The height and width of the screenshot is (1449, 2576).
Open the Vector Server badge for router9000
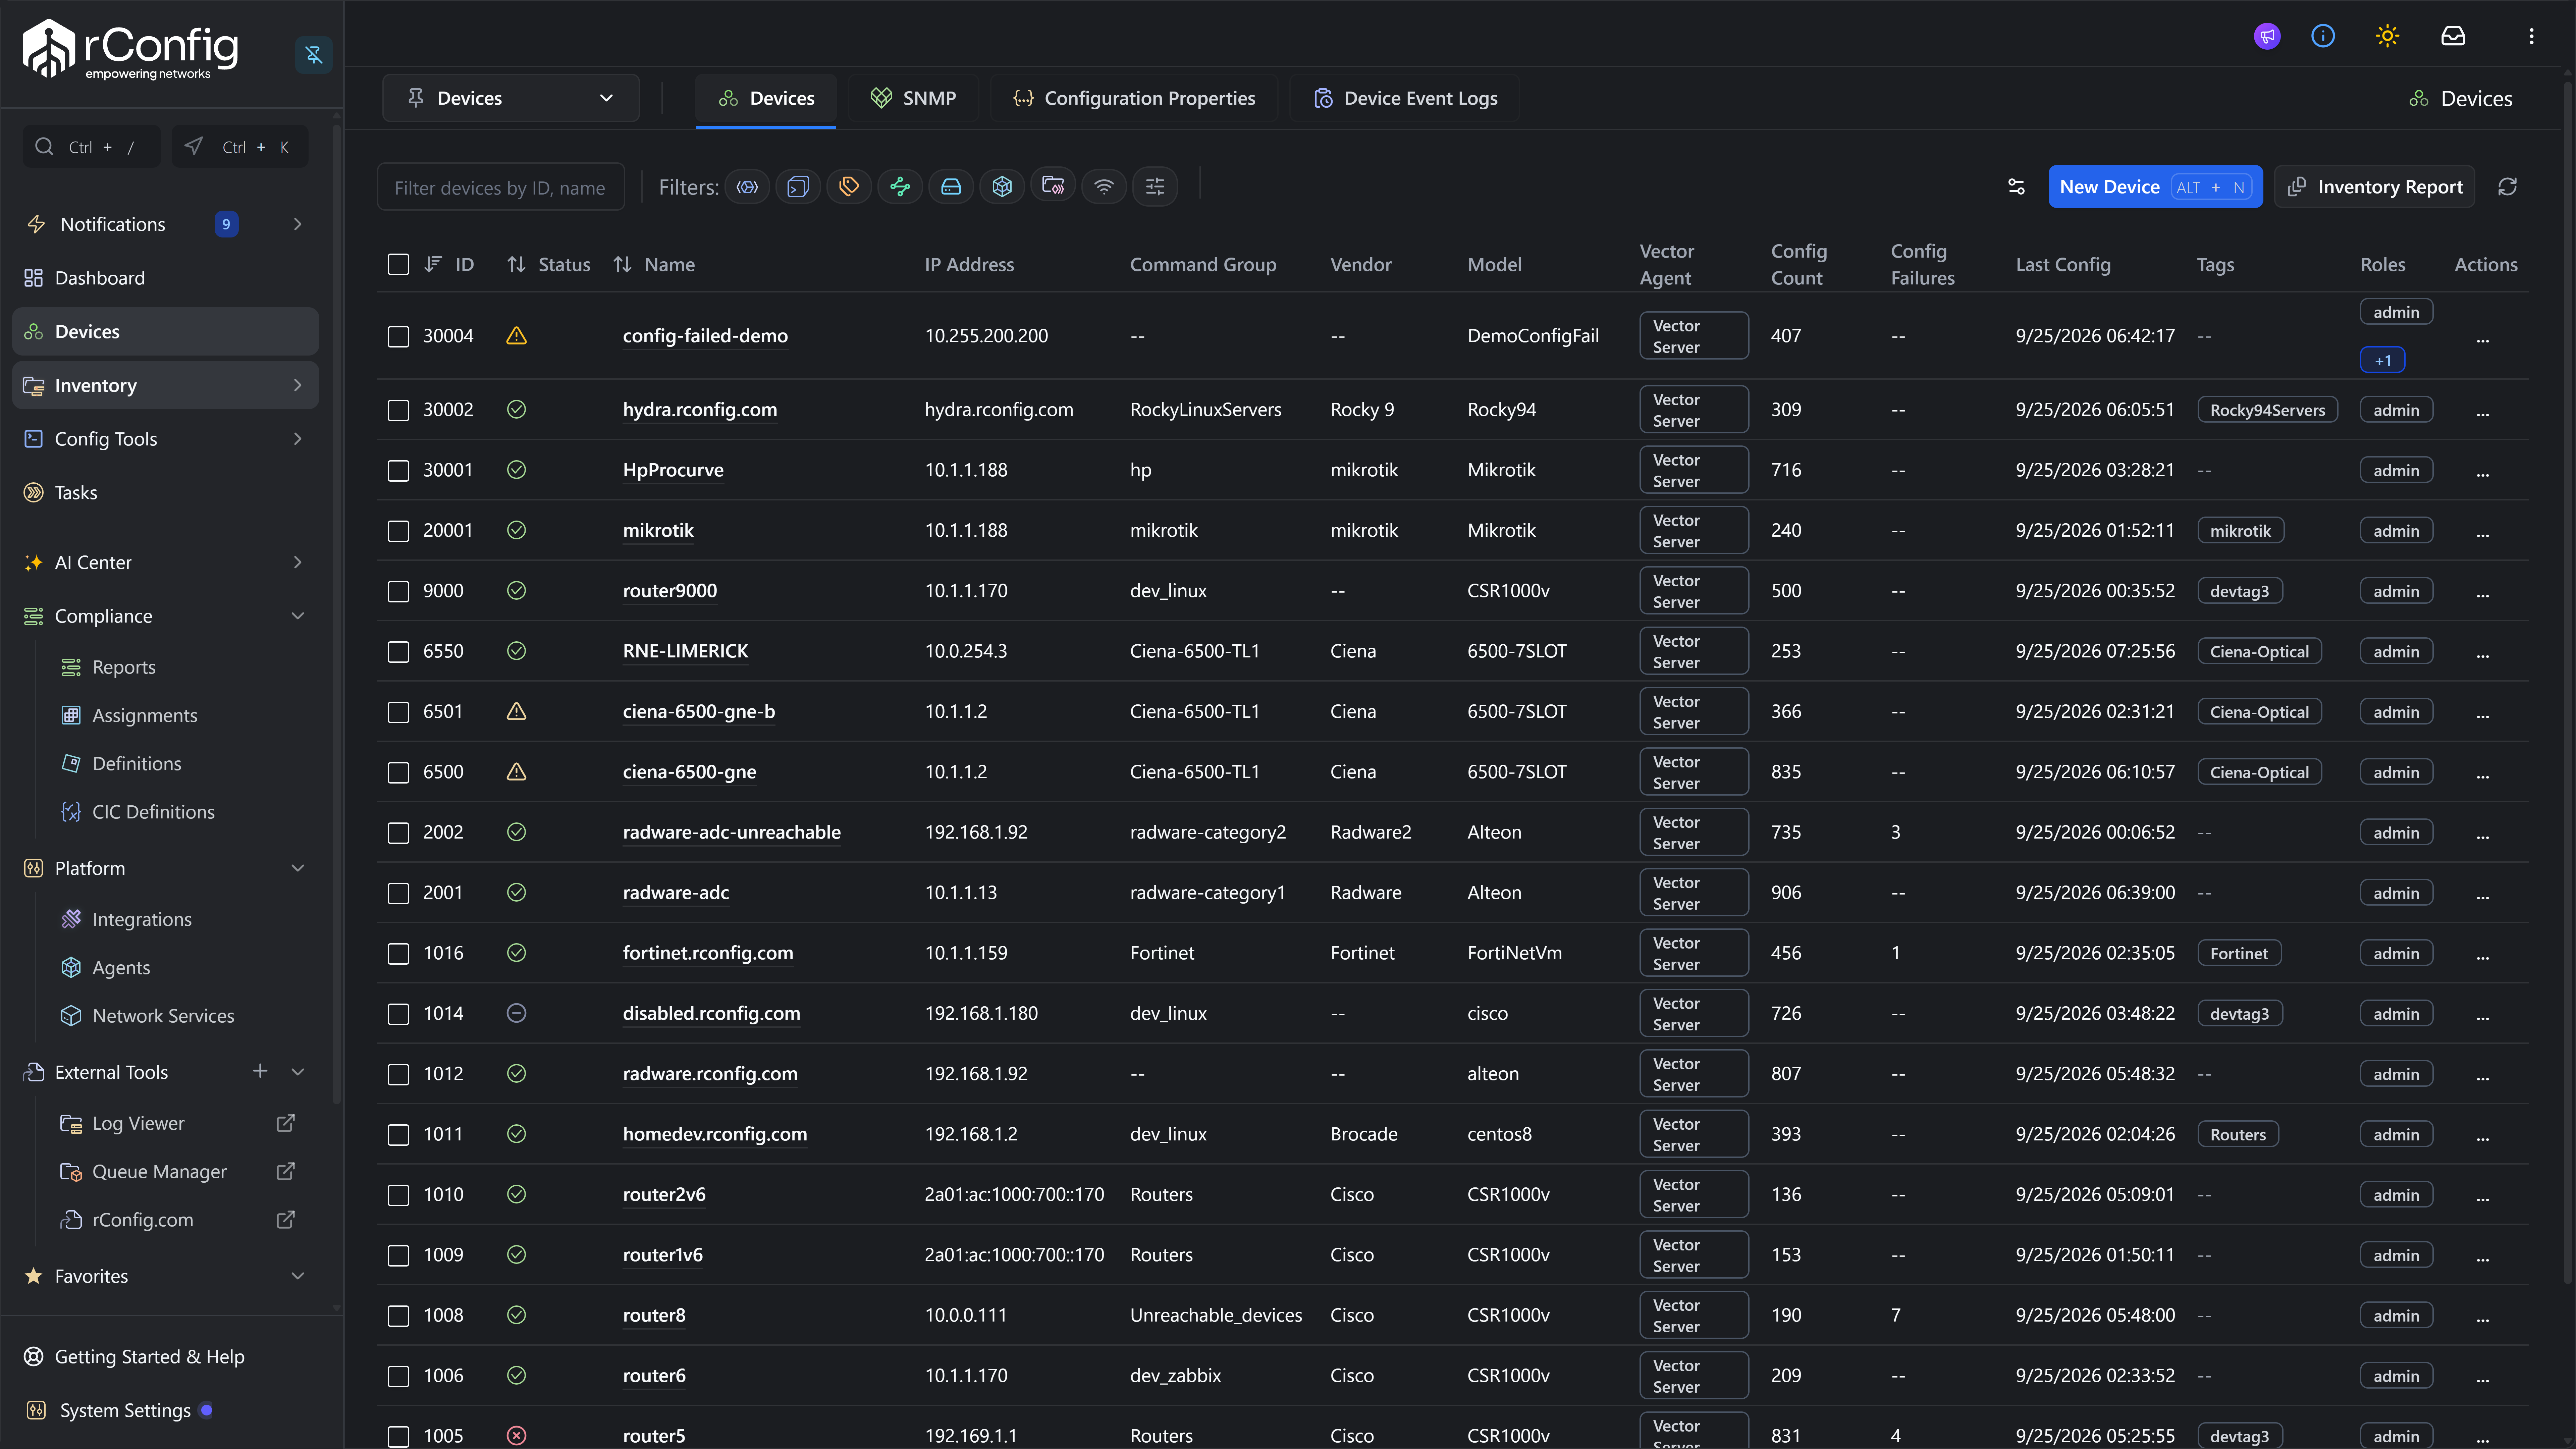point(1694,591)
